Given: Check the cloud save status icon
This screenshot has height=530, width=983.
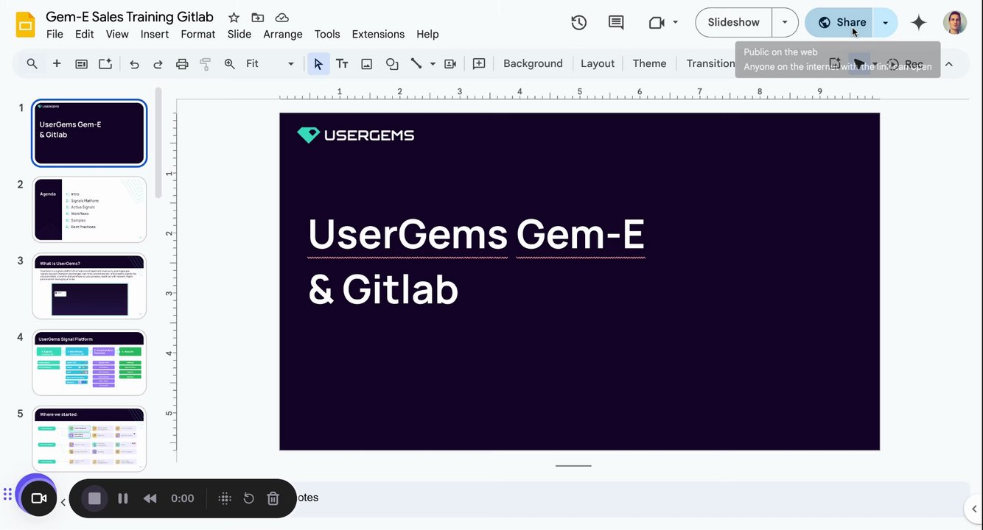Looking at the screenshot, I should (x=281, y=18).
